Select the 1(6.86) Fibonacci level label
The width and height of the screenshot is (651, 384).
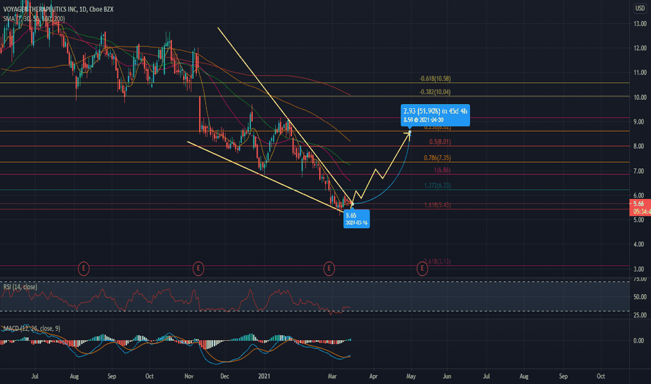442,170
